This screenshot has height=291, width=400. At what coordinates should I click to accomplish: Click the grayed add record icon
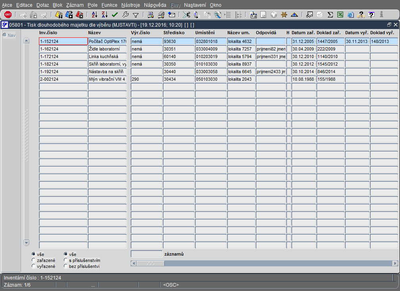click(x=23, y=15)
